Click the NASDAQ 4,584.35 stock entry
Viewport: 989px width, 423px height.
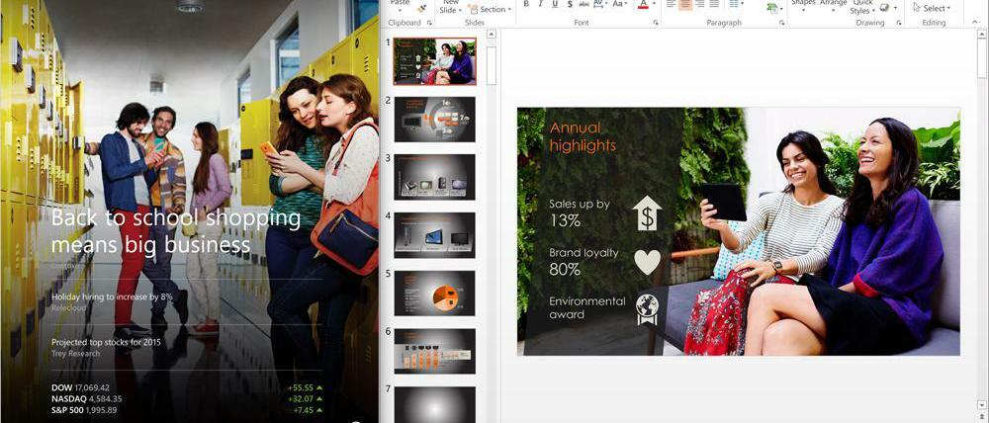tap(86, 399)
